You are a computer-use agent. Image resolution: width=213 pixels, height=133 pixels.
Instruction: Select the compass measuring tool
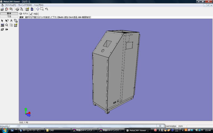11,21
